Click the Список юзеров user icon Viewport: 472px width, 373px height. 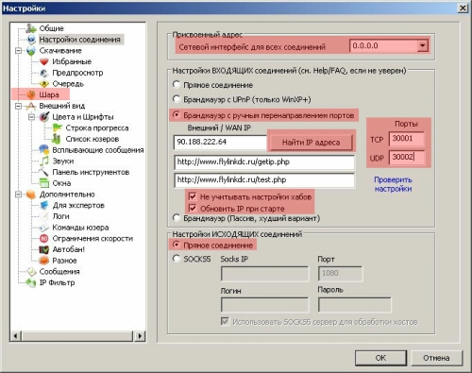pos(57,139)
